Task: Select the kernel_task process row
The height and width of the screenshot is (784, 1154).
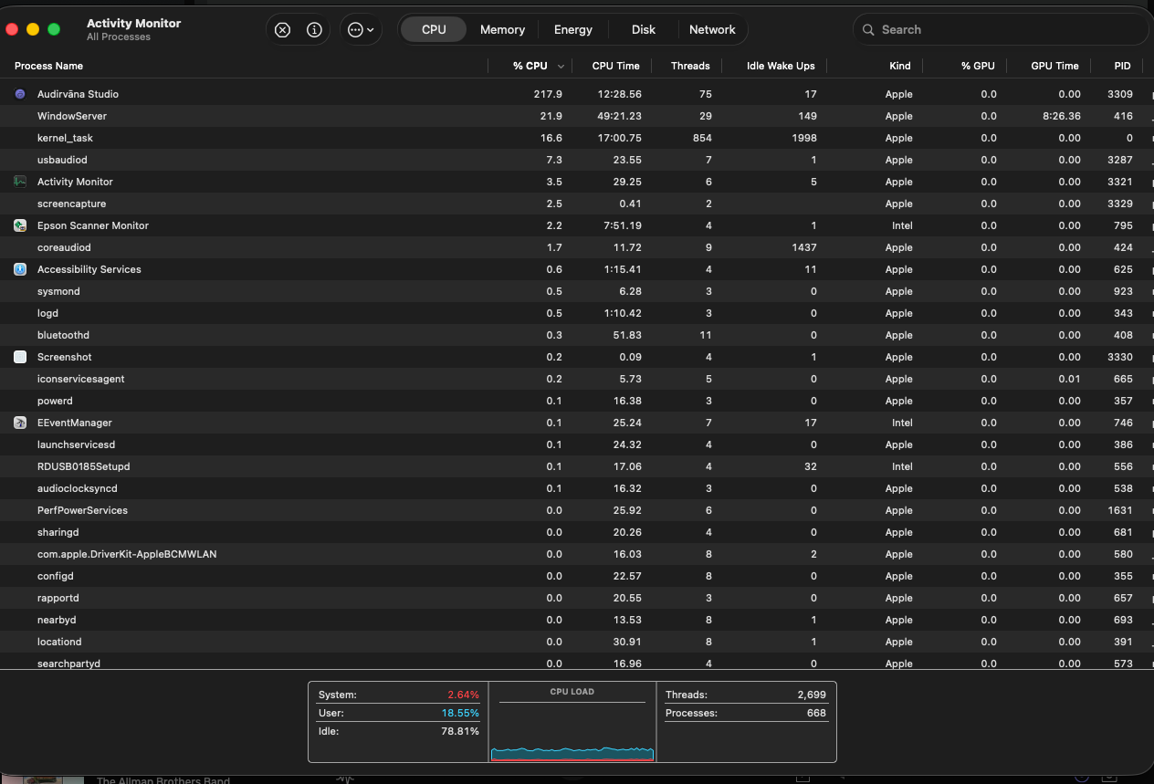Action: pyautogui.click(x=577, y=138)
